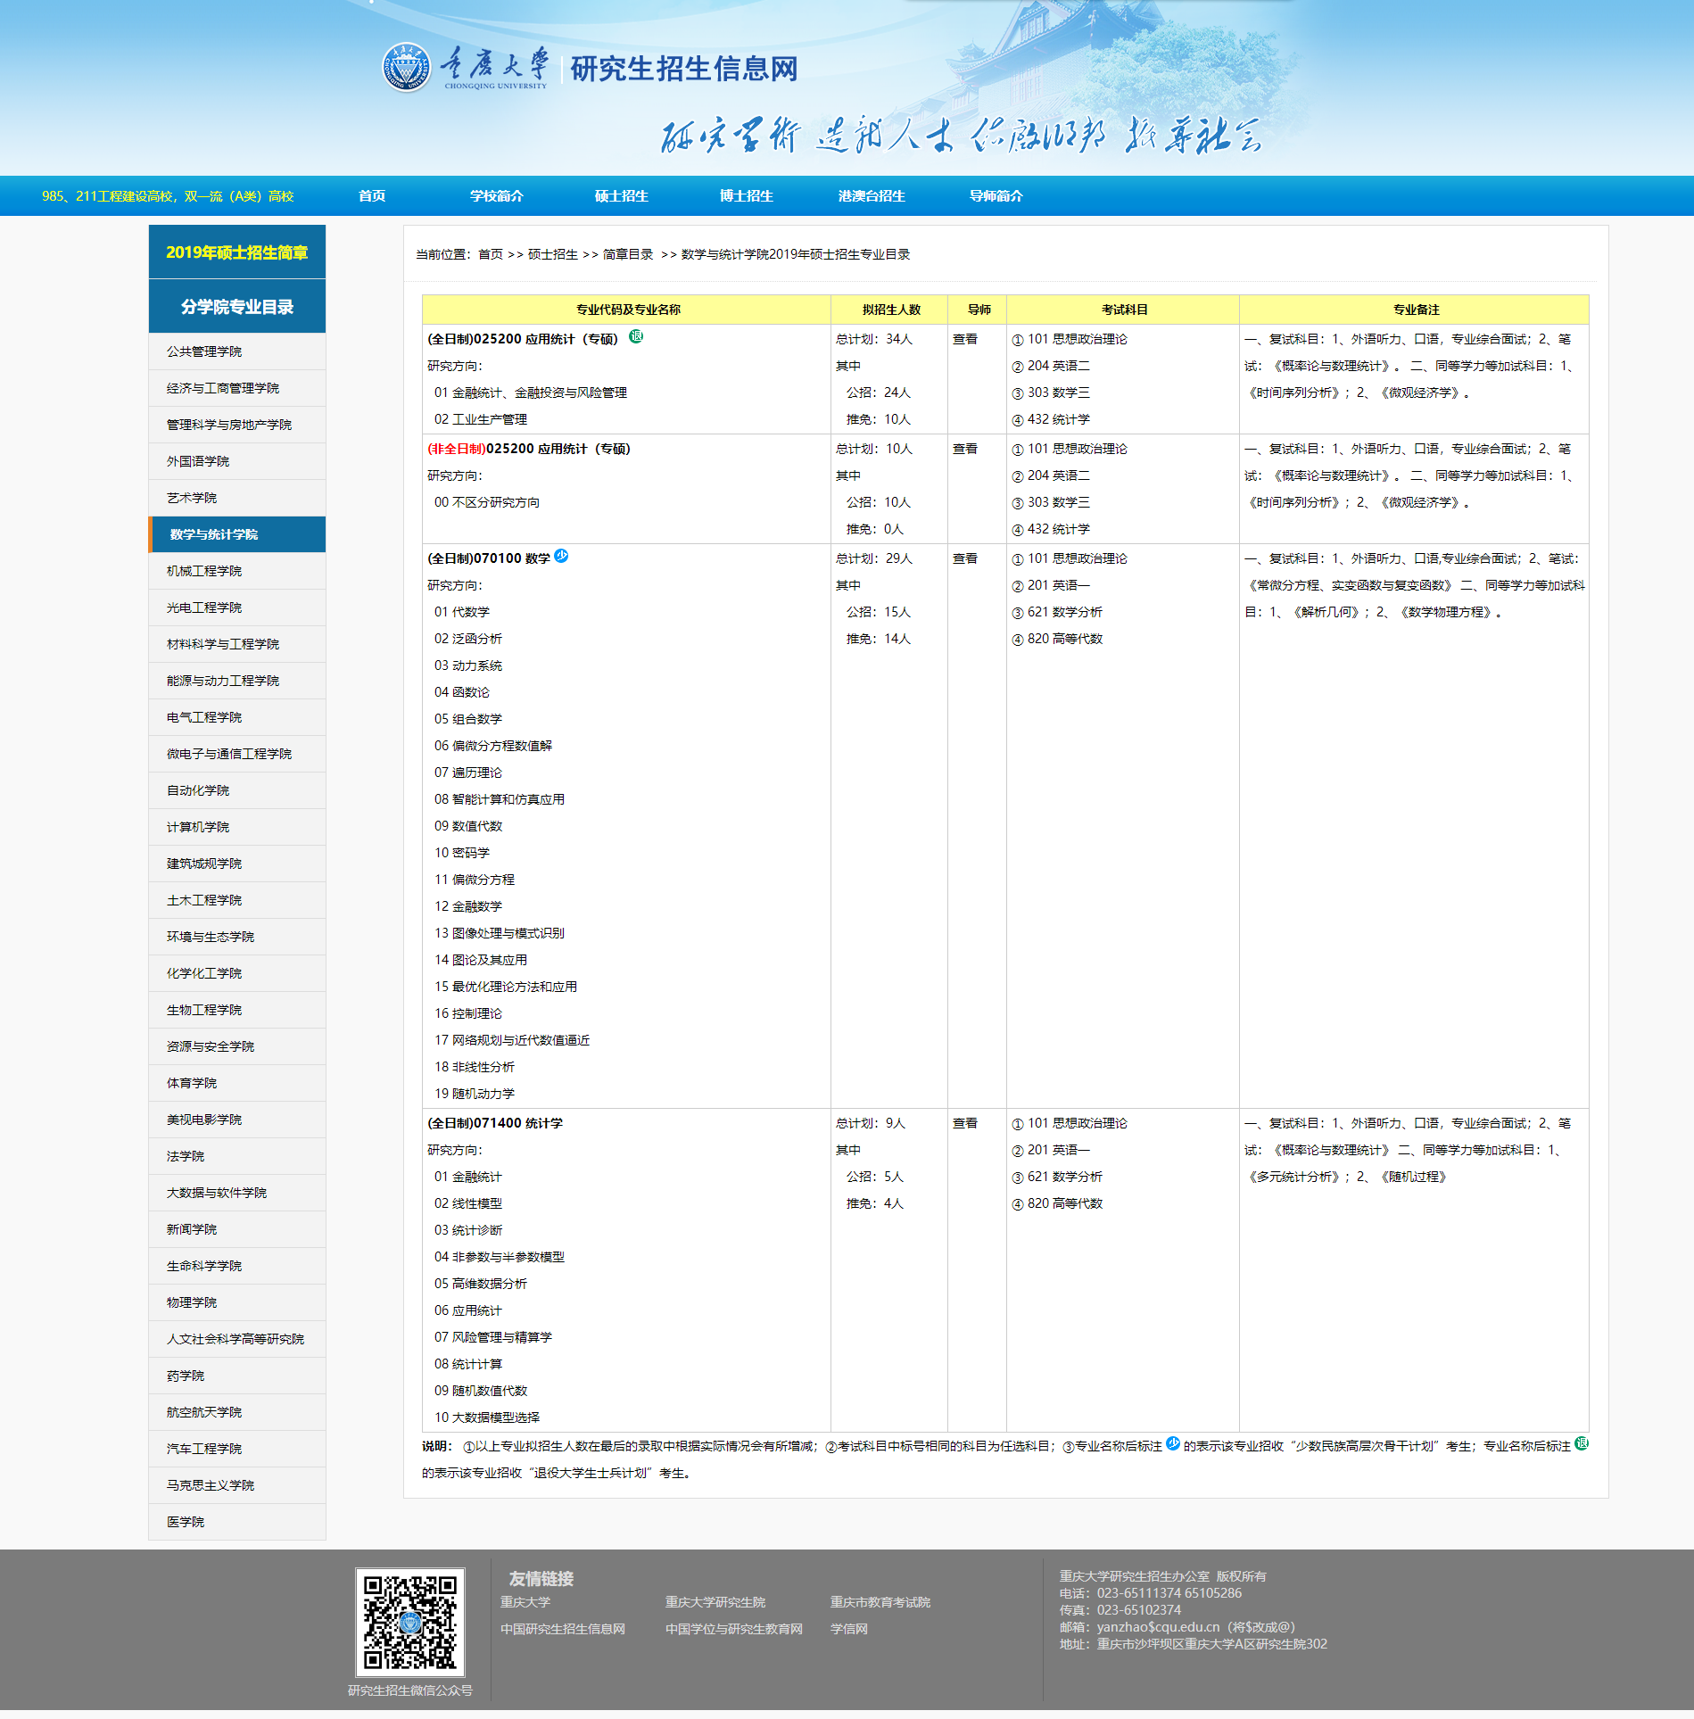Select 马克思主义学院 in sidebar
This screenshot has width=1694, height=1719.
[237, 1485]
